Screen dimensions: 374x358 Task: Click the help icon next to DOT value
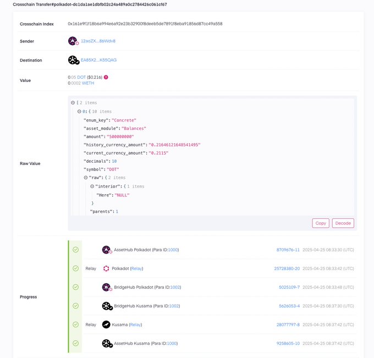click(106, 78)
